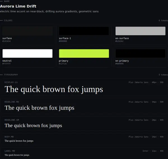Click the neutral token name
Image resolution: width=168 pixels, height=159 pixels.
point(7,61)
